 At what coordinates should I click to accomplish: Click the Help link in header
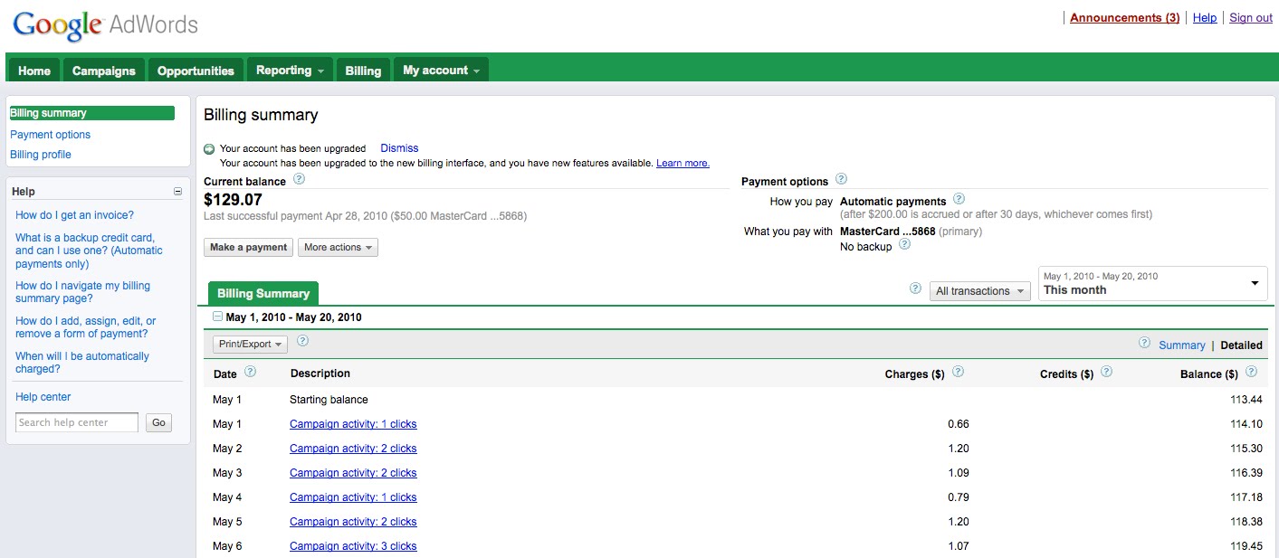coord(1205,18)
